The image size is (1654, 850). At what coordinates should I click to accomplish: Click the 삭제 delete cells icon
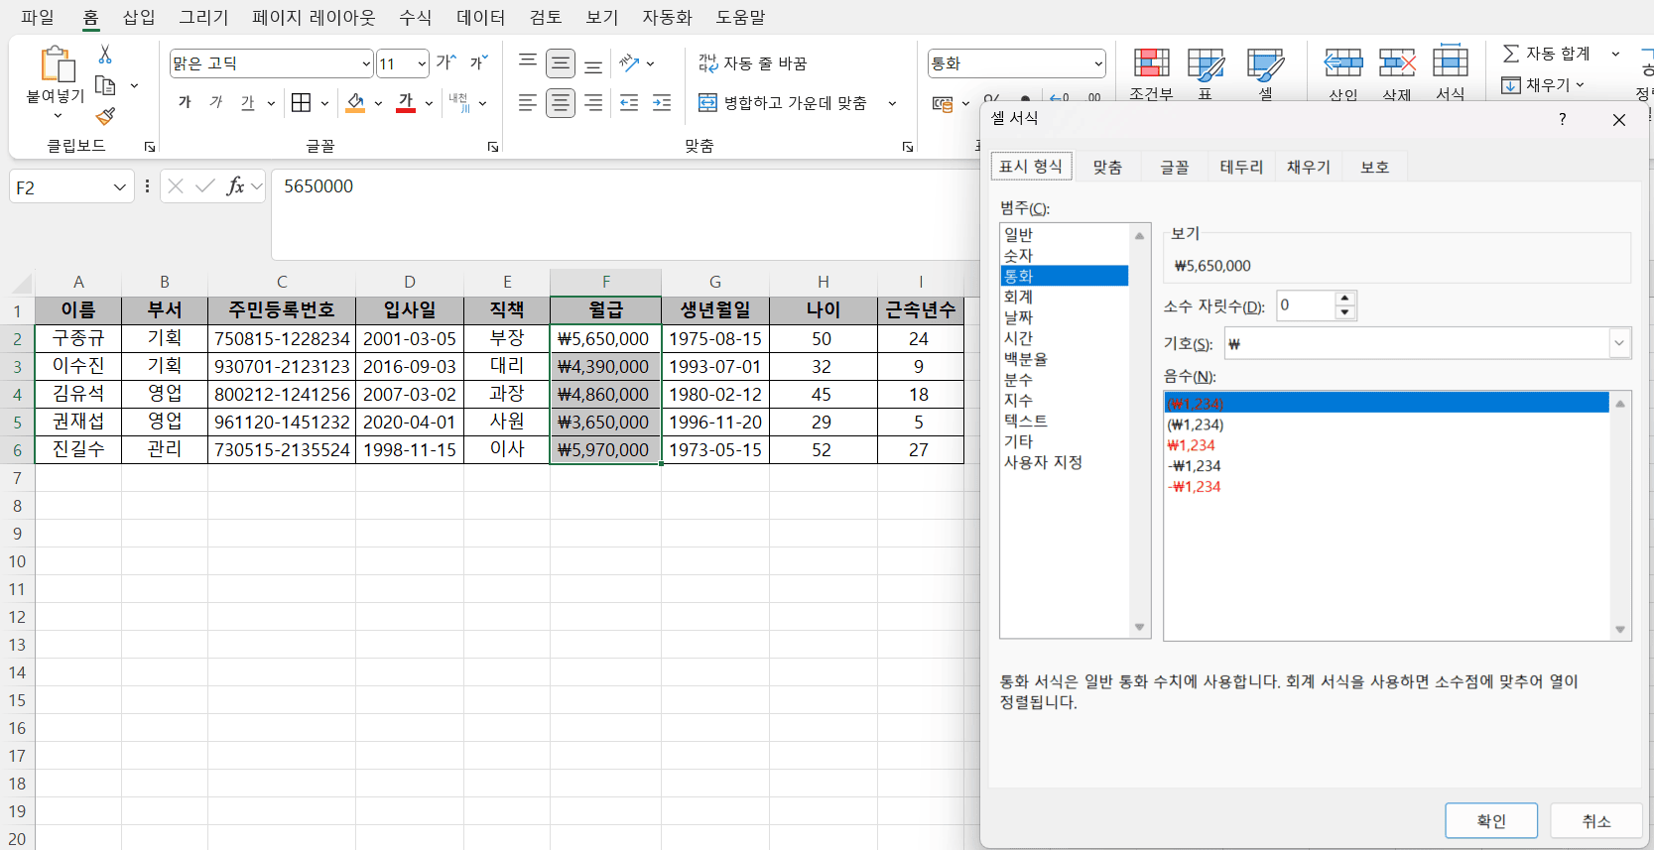[x=1396, y=64]
